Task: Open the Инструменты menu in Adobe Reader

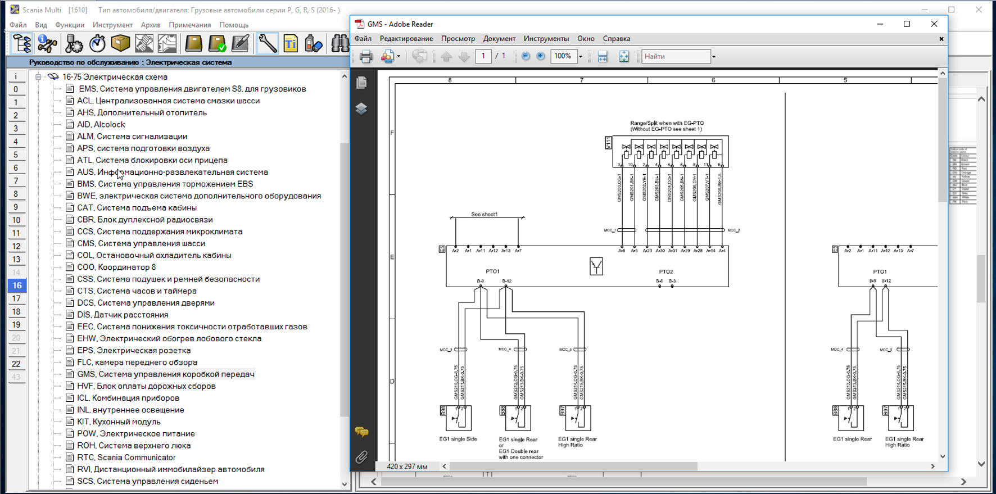Action: [546, 39]
